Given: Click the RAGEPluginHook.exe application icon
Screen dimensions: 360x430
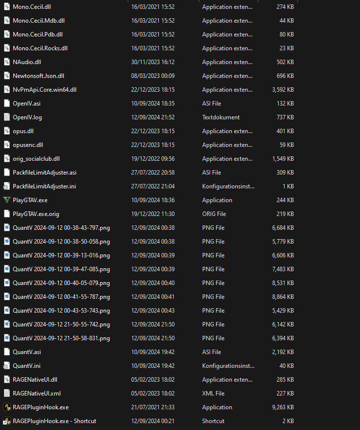Looking at the screenshot, I should click(7, 407).
